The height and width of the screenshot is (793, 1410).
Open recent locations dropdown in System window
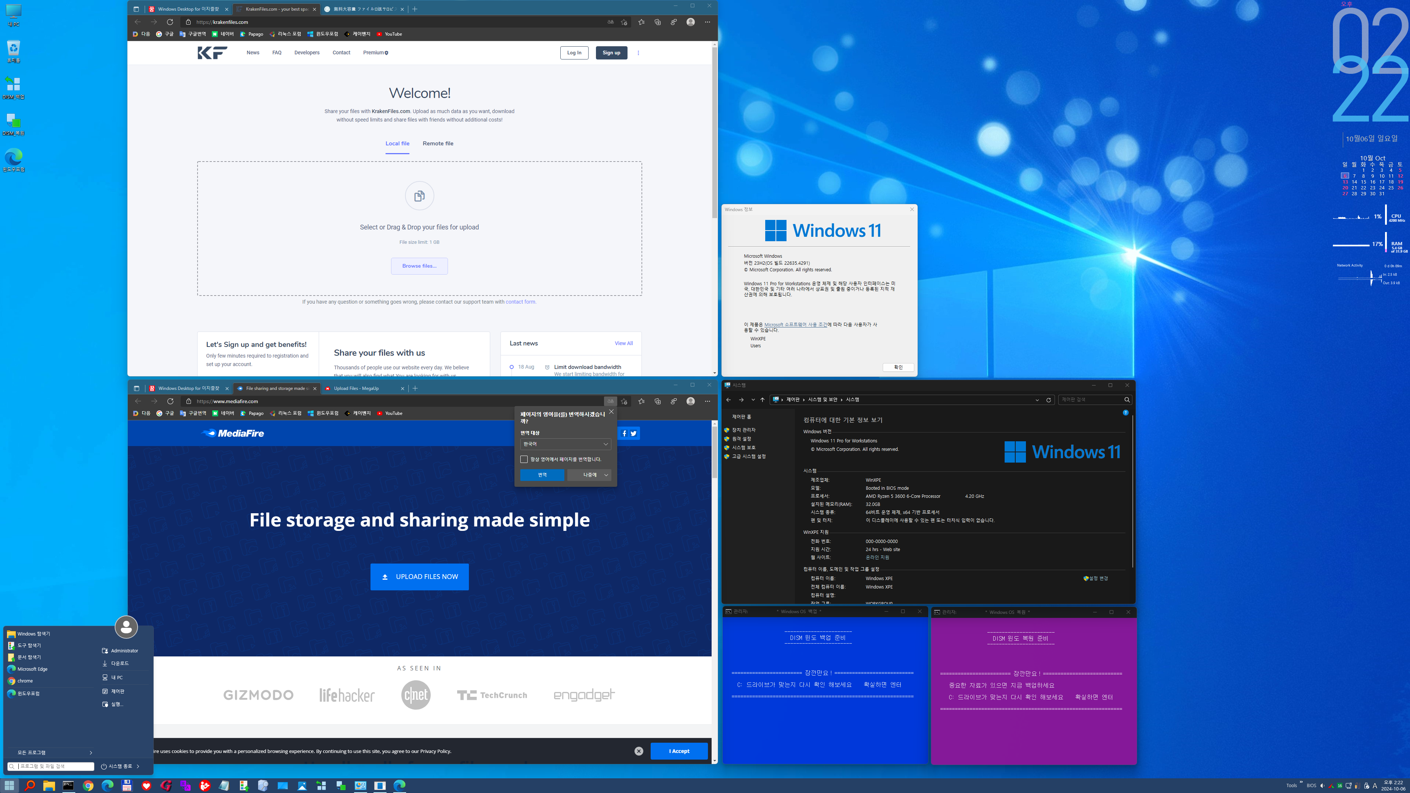coord(753,399)
